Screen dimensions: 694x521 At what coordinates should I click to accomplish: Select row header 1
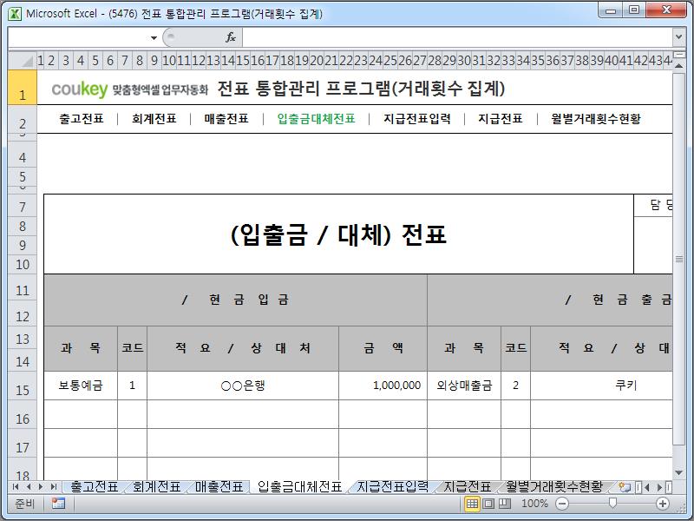pos(23,88)
